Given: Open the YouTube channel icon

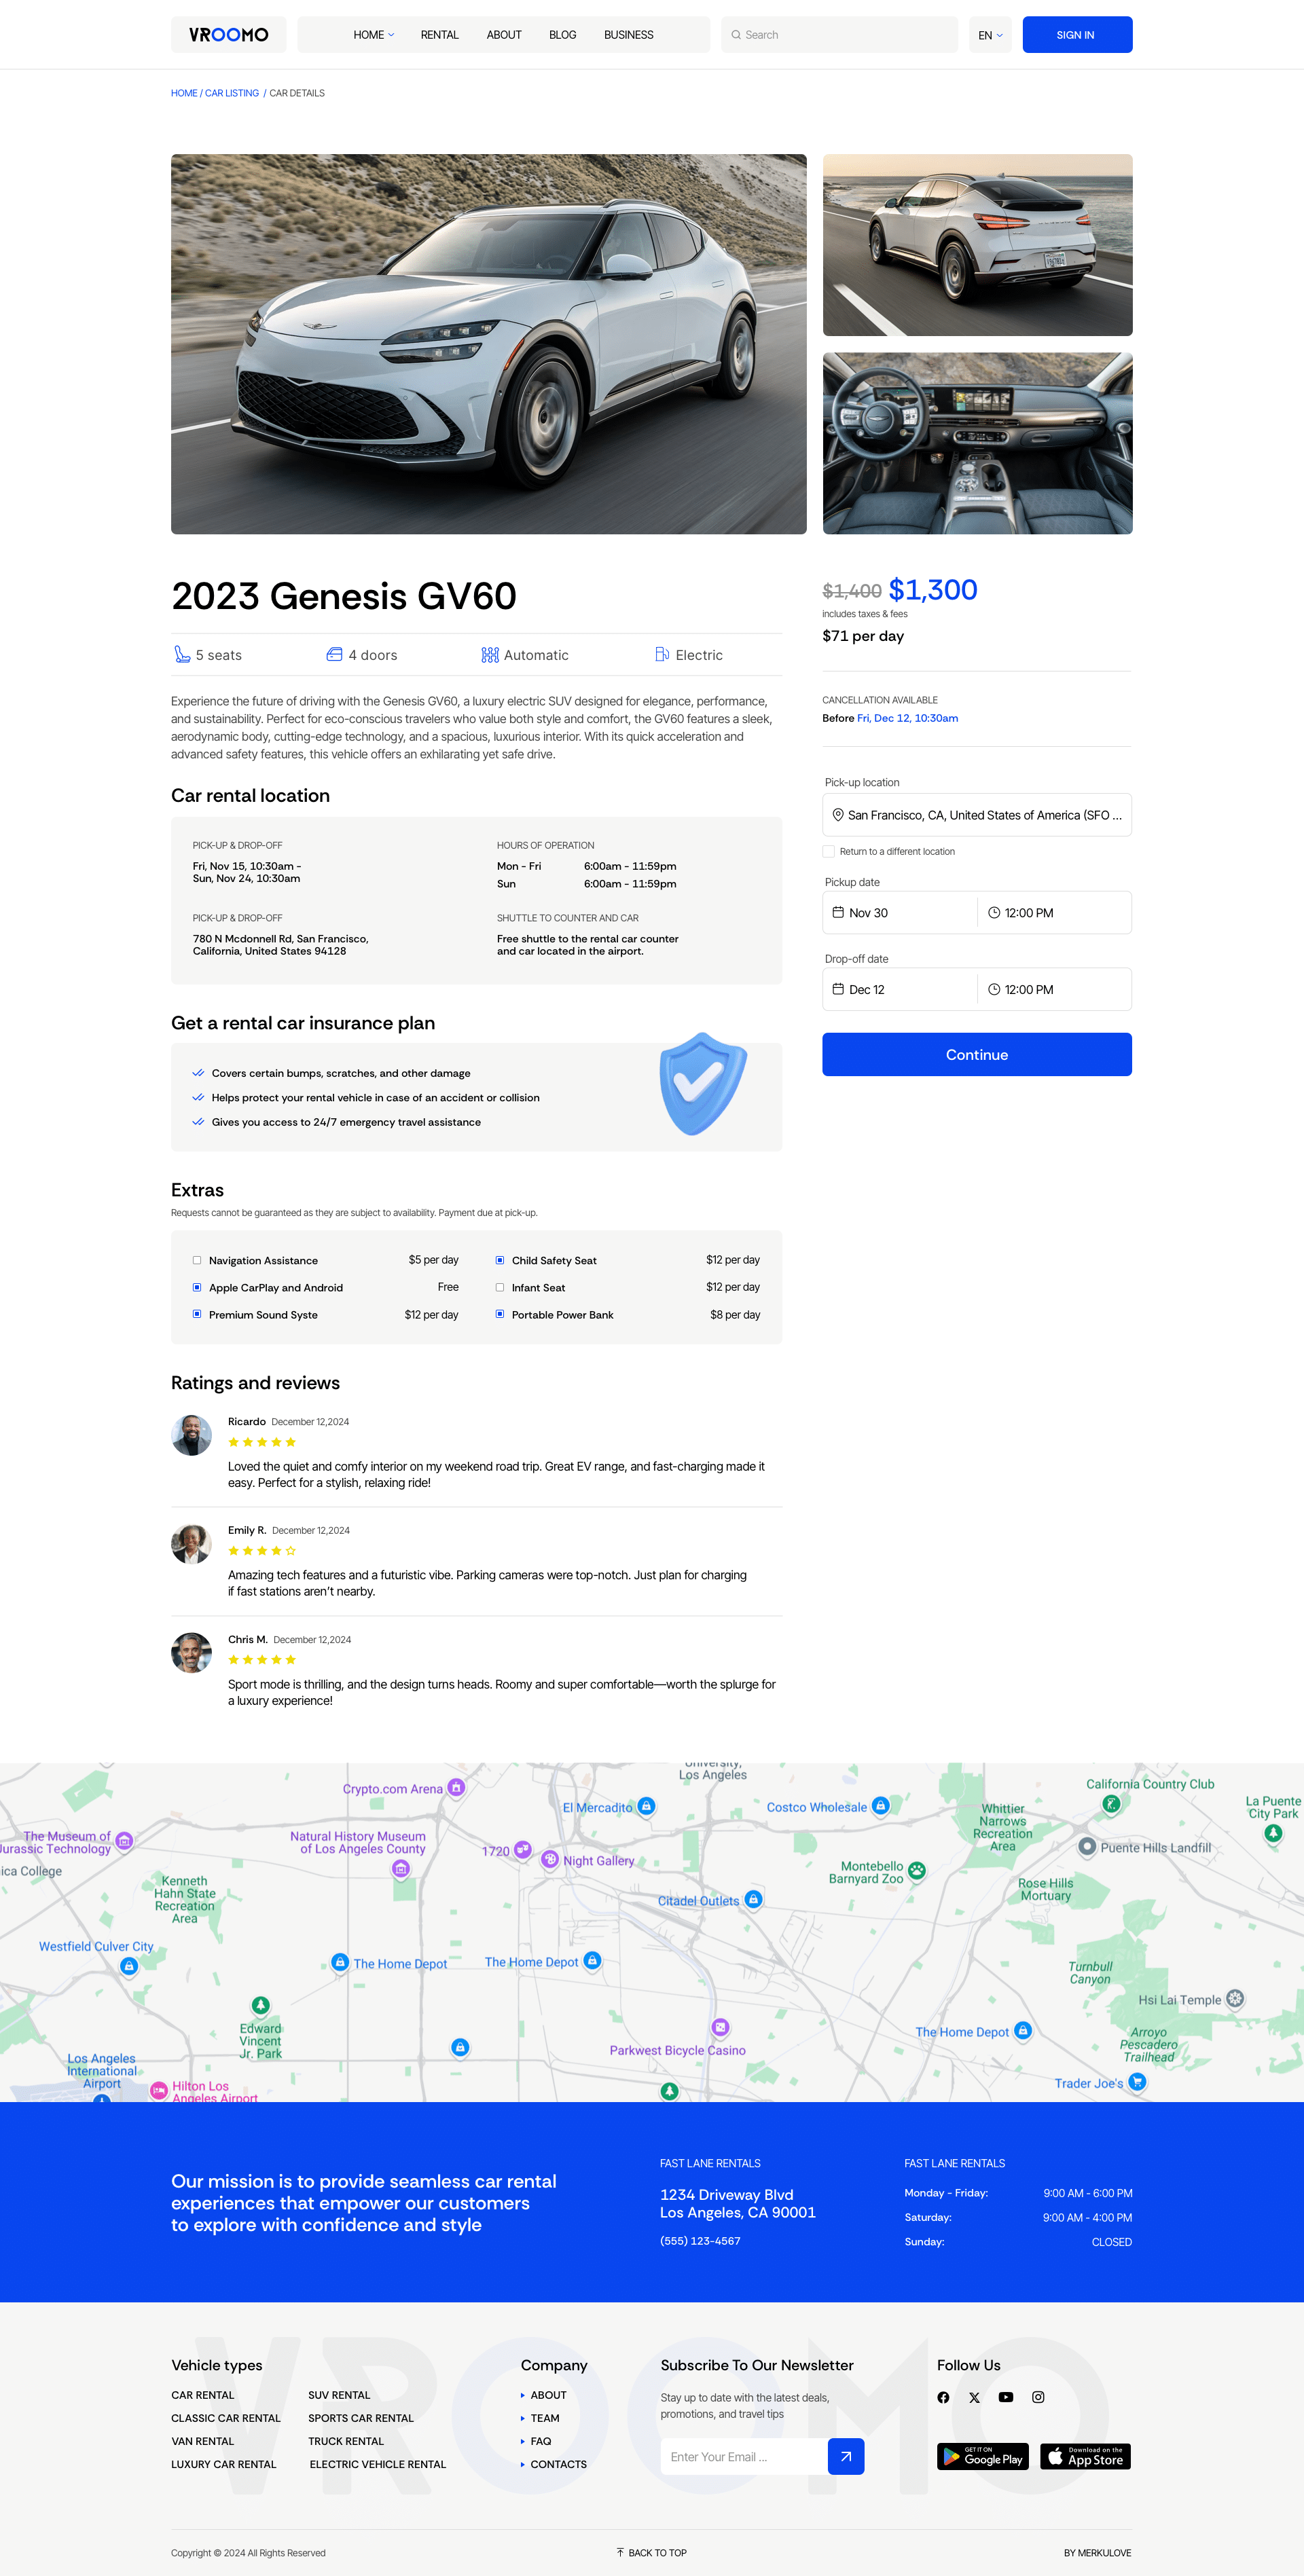Looking at the screenshot, I should [1006, 2397].
